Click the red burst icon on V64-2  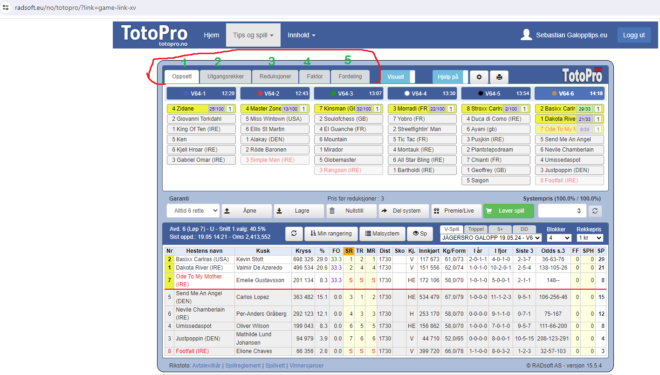pyautogui.click(x=260, y=93)
